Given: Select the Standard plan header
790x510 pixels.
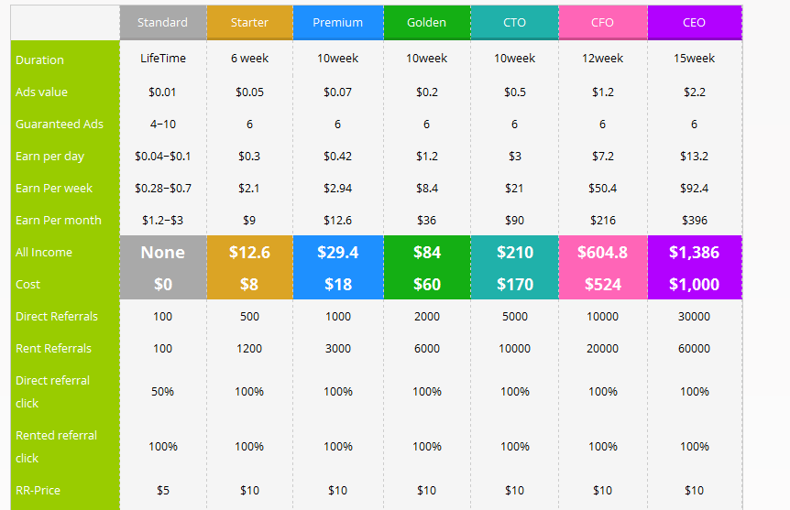Looking at the screenshot, I should pos(162,22).
